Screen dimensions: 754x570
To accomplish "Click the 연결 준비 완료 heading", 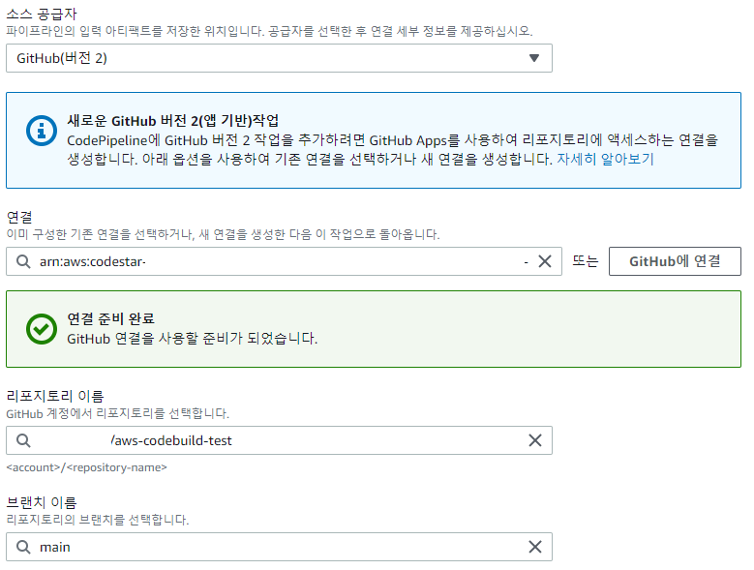I will click(x=110, y=318).
